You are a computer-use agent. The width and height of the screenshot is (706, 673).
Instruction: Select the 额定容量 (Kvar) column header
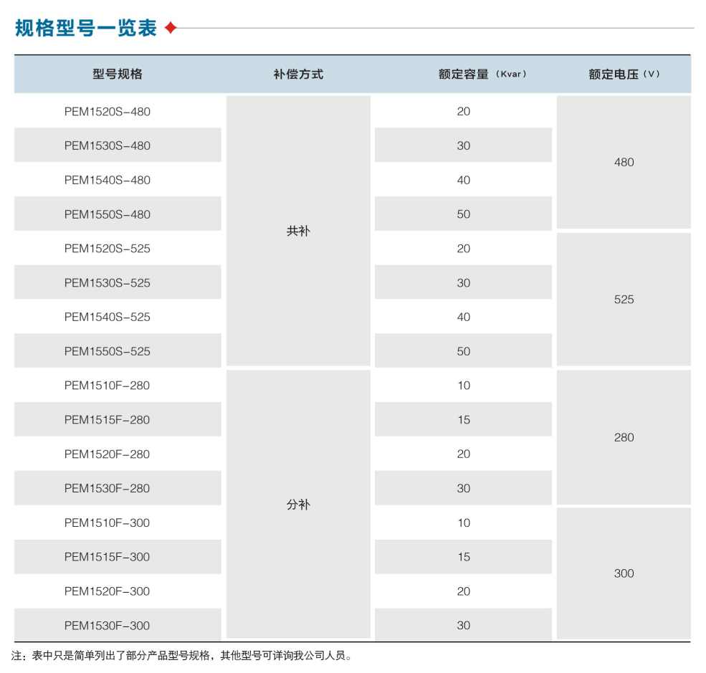click(x=482, y=74)
